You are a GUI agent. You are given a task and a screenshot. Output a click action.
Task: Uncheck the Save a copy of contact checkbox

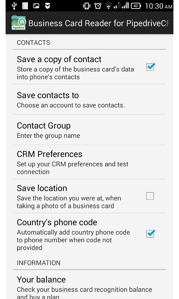point(150,67)
